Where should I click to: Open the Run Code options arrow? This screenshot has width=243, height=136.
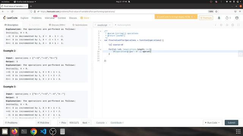219,122
